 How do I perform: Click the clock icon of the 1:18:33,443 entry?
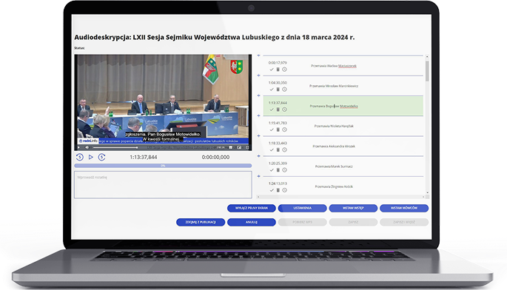click(284, 150)
